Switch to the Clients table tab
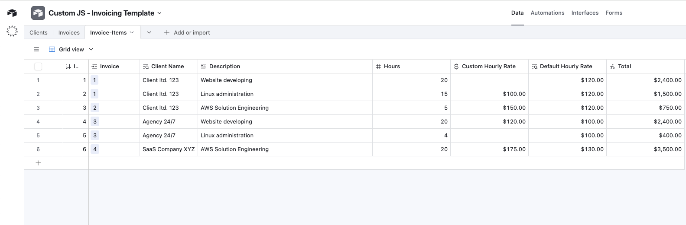 point(39,32)
